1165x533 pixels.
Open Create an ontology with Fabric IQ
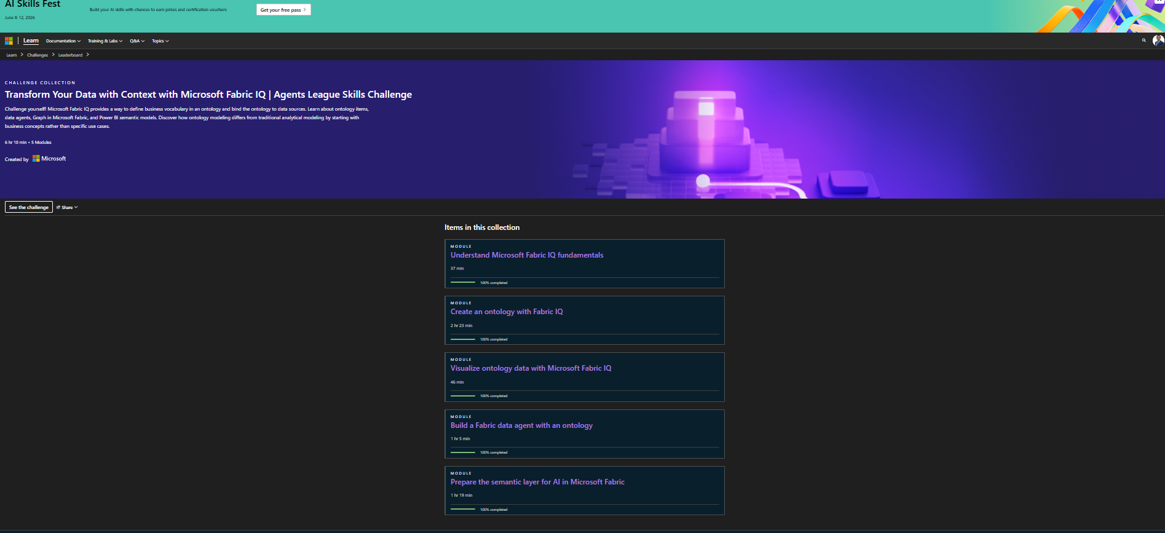[x=507, y=312]
